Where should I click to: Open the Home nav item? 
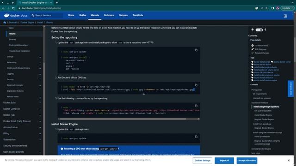click(x=71, y=15)
